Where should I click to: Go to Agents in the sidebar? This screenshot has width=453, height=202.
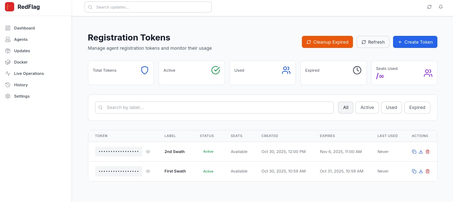[21, 39]
